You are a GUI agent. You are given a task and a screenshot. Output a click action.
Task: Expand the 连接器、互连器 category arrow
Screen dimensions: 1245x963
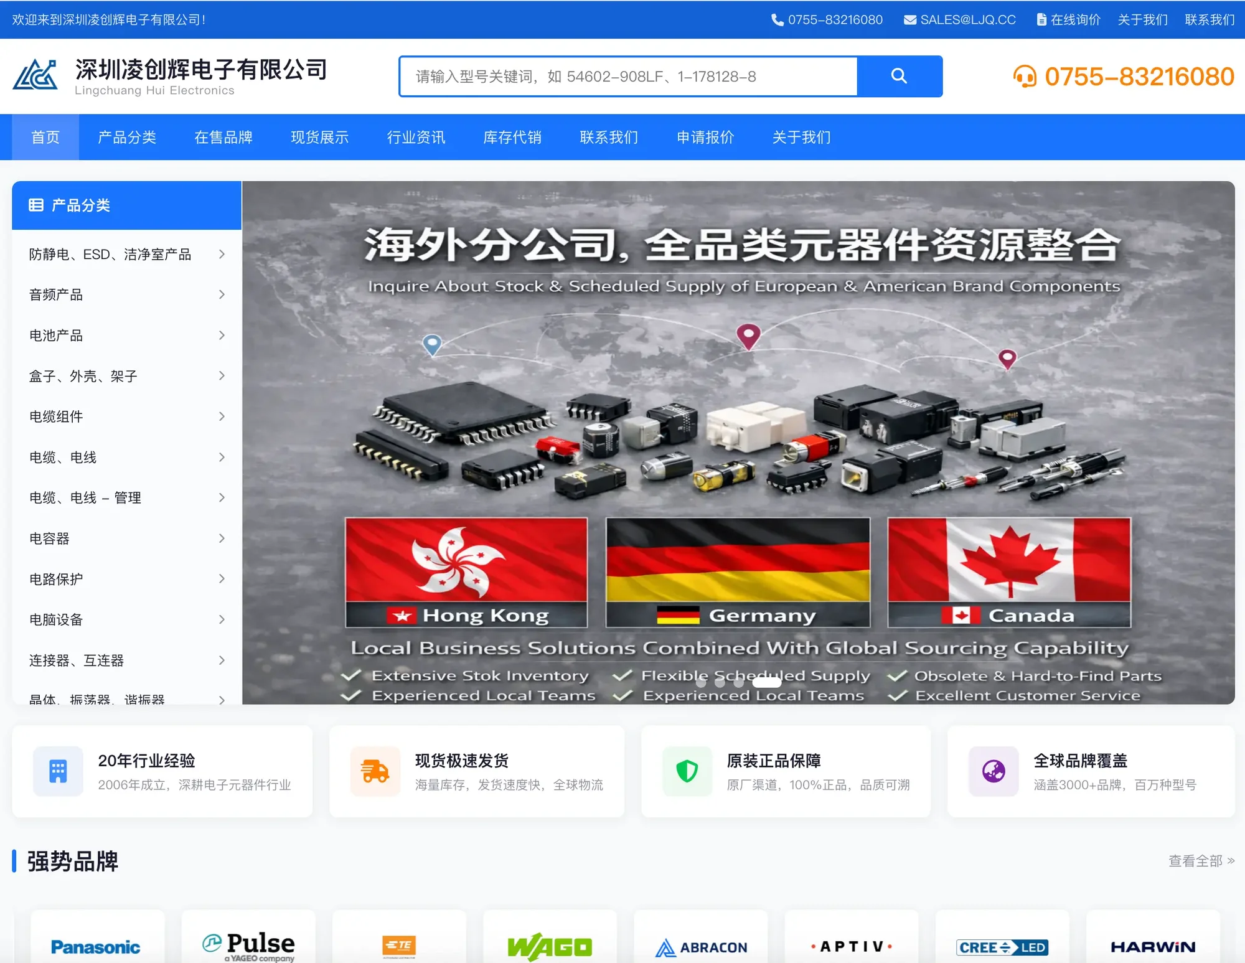point(222,660)
